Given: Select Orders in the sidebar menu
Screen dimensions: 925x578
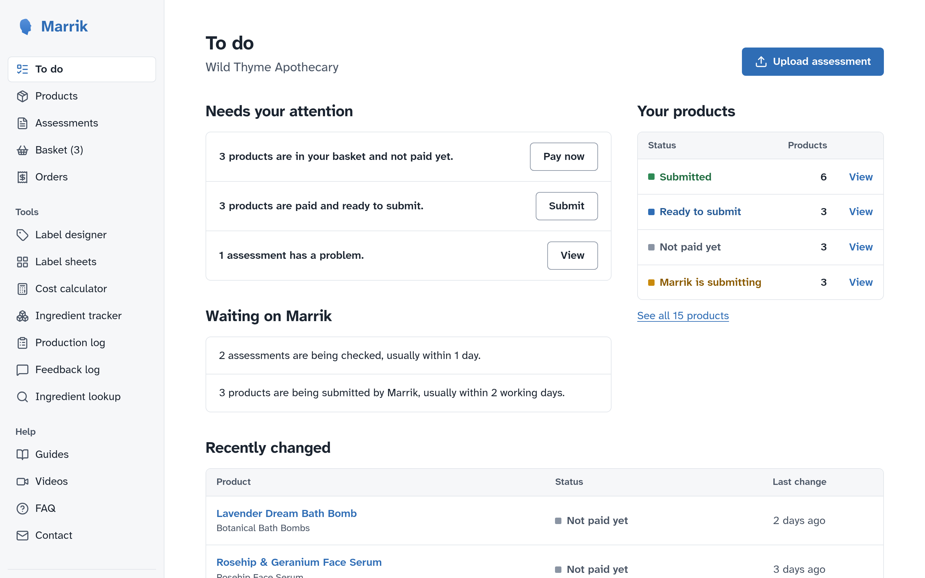Looking at the screenshot, I should coord(82,177).
